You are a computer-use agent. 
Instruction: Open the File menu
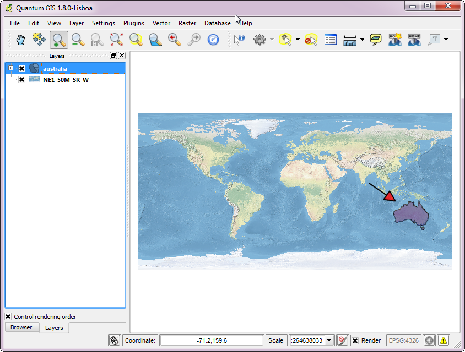pos(14,23)
